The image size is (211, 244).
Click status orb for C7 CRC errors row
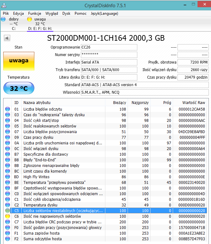(x=8, y=222)
